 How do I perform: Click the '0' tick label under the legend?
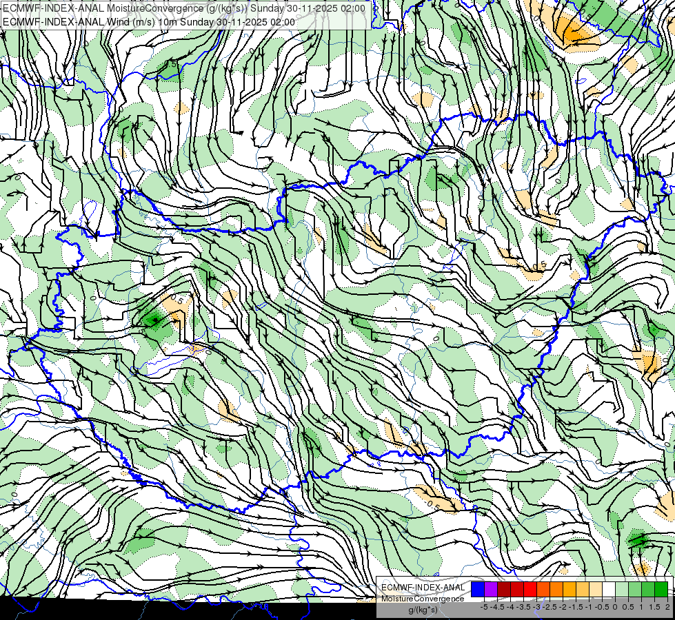coord(615,607)
